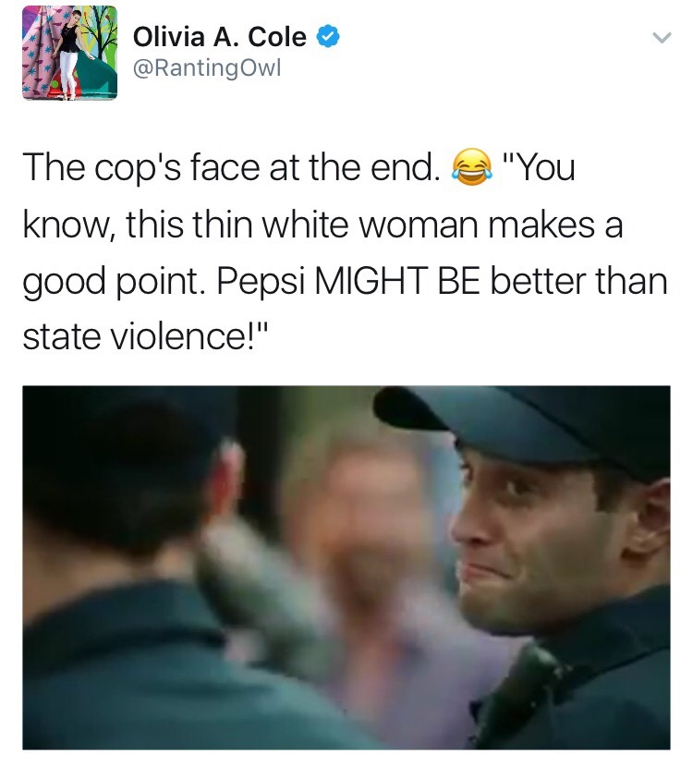Click the phrase "state violence!"
The height and width of the screenshot is (766, 693).
point(146,337)
